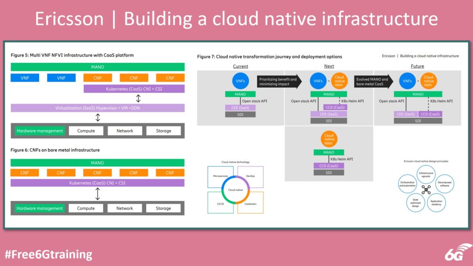Select Hardware management box in Figure 5
473x266 pixels.
point(40,131)
